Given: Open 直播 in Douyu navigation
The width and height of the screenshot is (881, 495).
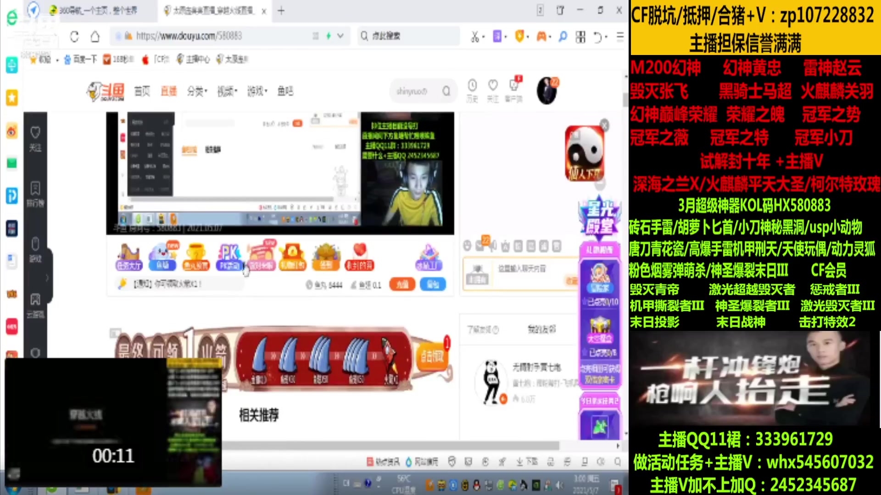Looking at the screenshot, I should point(169,91).
